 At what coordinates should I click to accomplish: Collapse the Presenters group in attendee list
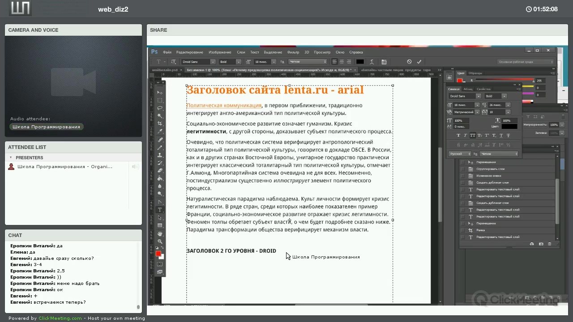click(x=11, y=157)
